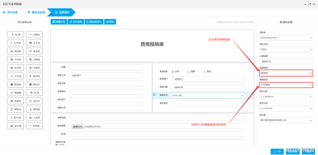318x155 pixels.
Task: Open the Reimbursement bound table dropdown
Action: point(286,38)
